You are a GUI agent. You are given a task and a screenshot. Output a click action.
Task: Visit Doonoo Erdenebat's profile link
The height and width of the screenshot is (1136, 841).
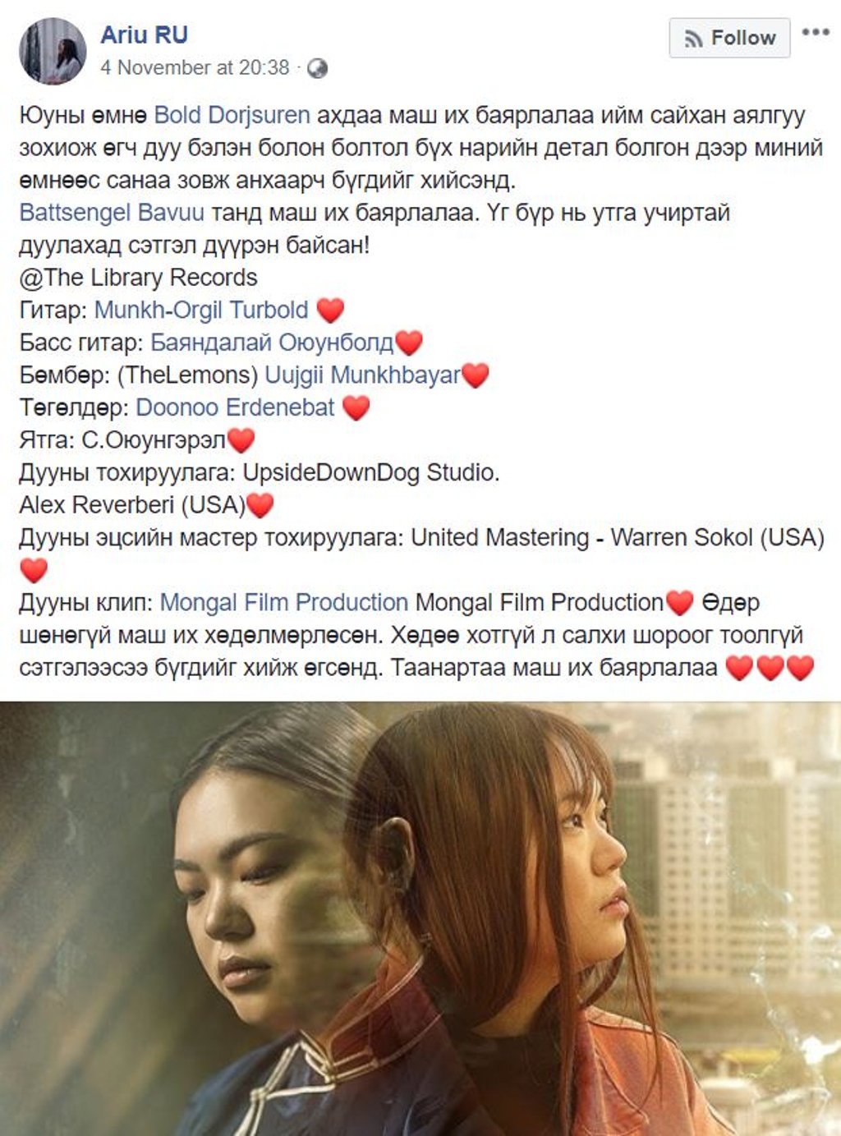click(235, 407)
